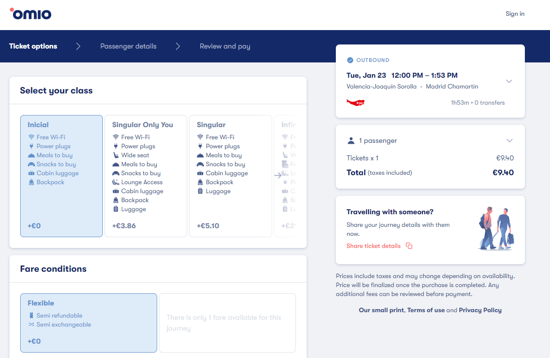The width and height of the screenshot is (550, 358).
Task: Click the Lounge Access icon in Singular Only You
Action: (x=117, y=182)
